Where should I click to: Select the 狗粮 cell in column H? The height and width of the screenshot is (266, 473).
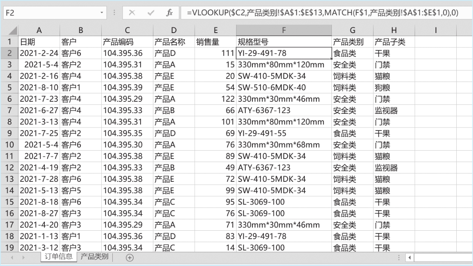(394, 88)
